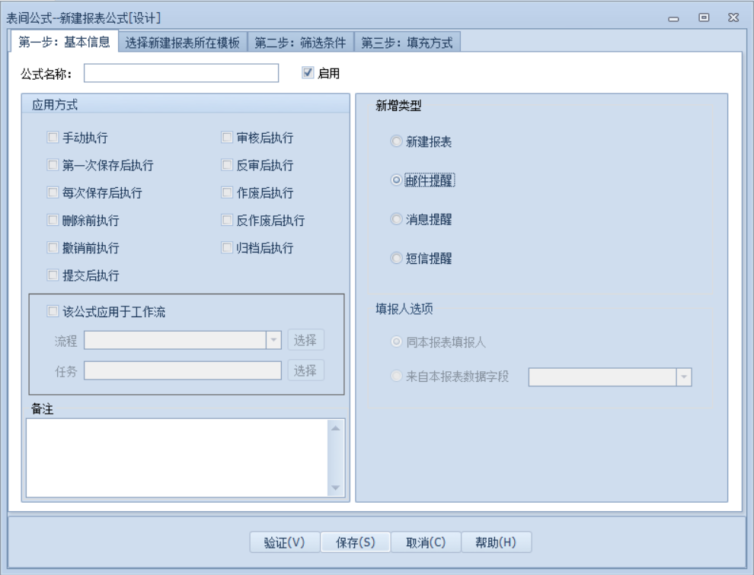Tick the 审核后执行 checkbox
The height and width of the screenshot is (575, 754).
[227, 138]
